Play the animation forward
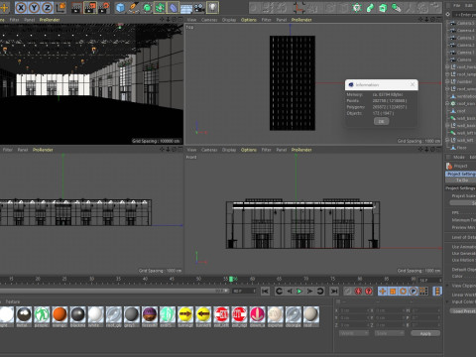The width and height of the screenshot is (476, 357). 299,292
